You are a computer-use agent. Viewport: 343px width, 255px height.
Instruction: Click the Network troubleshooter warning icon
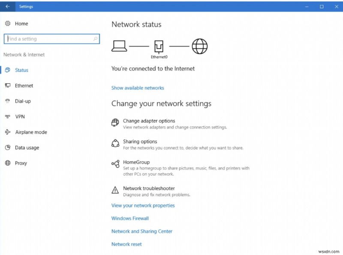tap(114, 190)
